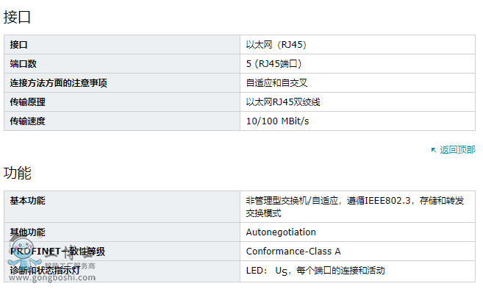
Task: Click the 传输速度 row label
Action: tap(27, 121)
